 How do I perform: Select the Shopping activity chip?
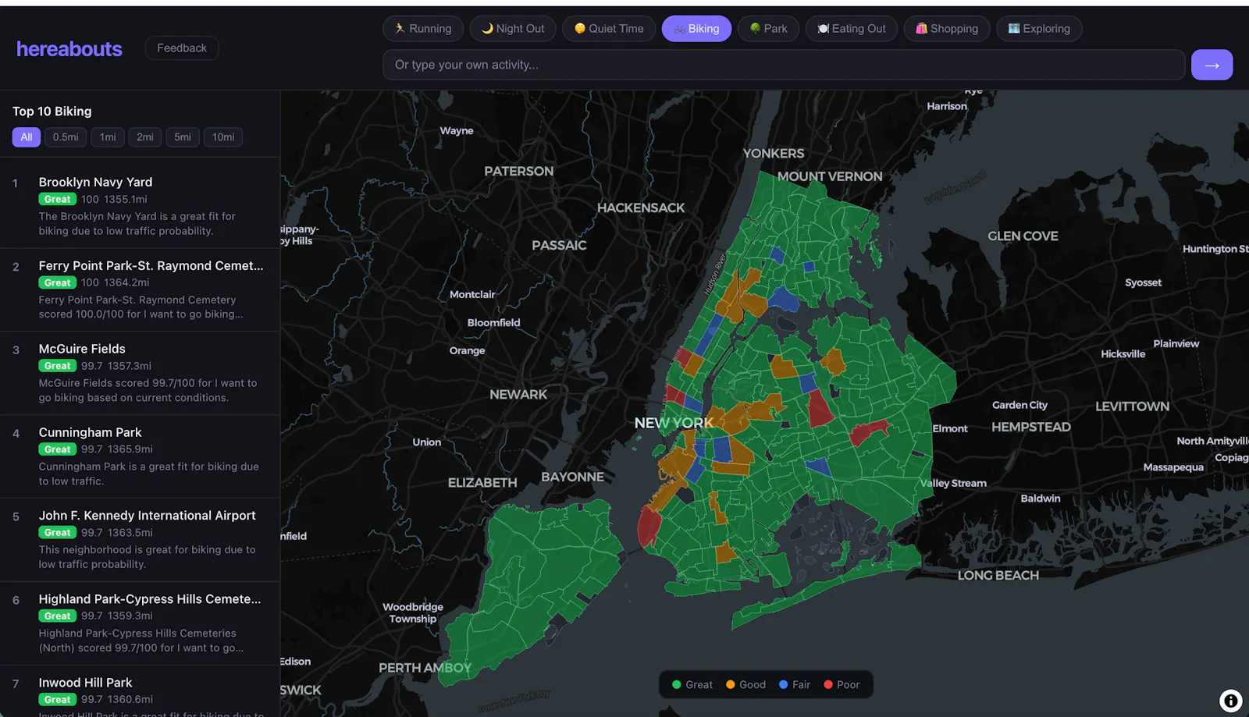coord(947,29)
